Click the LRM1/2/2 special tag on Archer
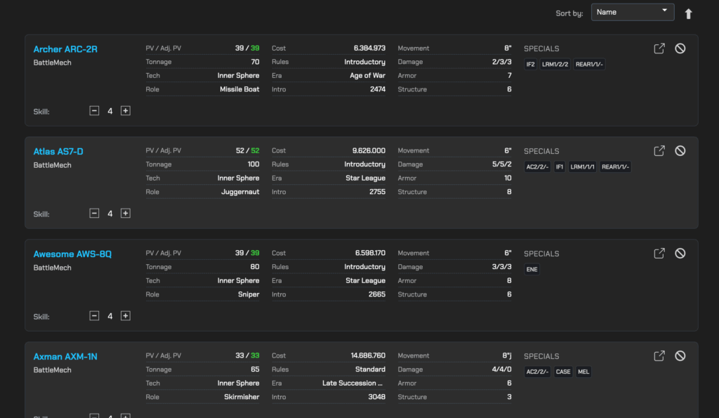Screen dimensions: 719x418 click(x=555, y=65)
